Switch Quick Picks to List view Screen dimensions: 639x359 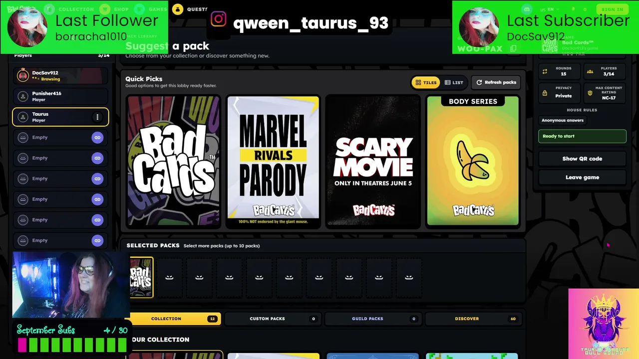[454, 82]
